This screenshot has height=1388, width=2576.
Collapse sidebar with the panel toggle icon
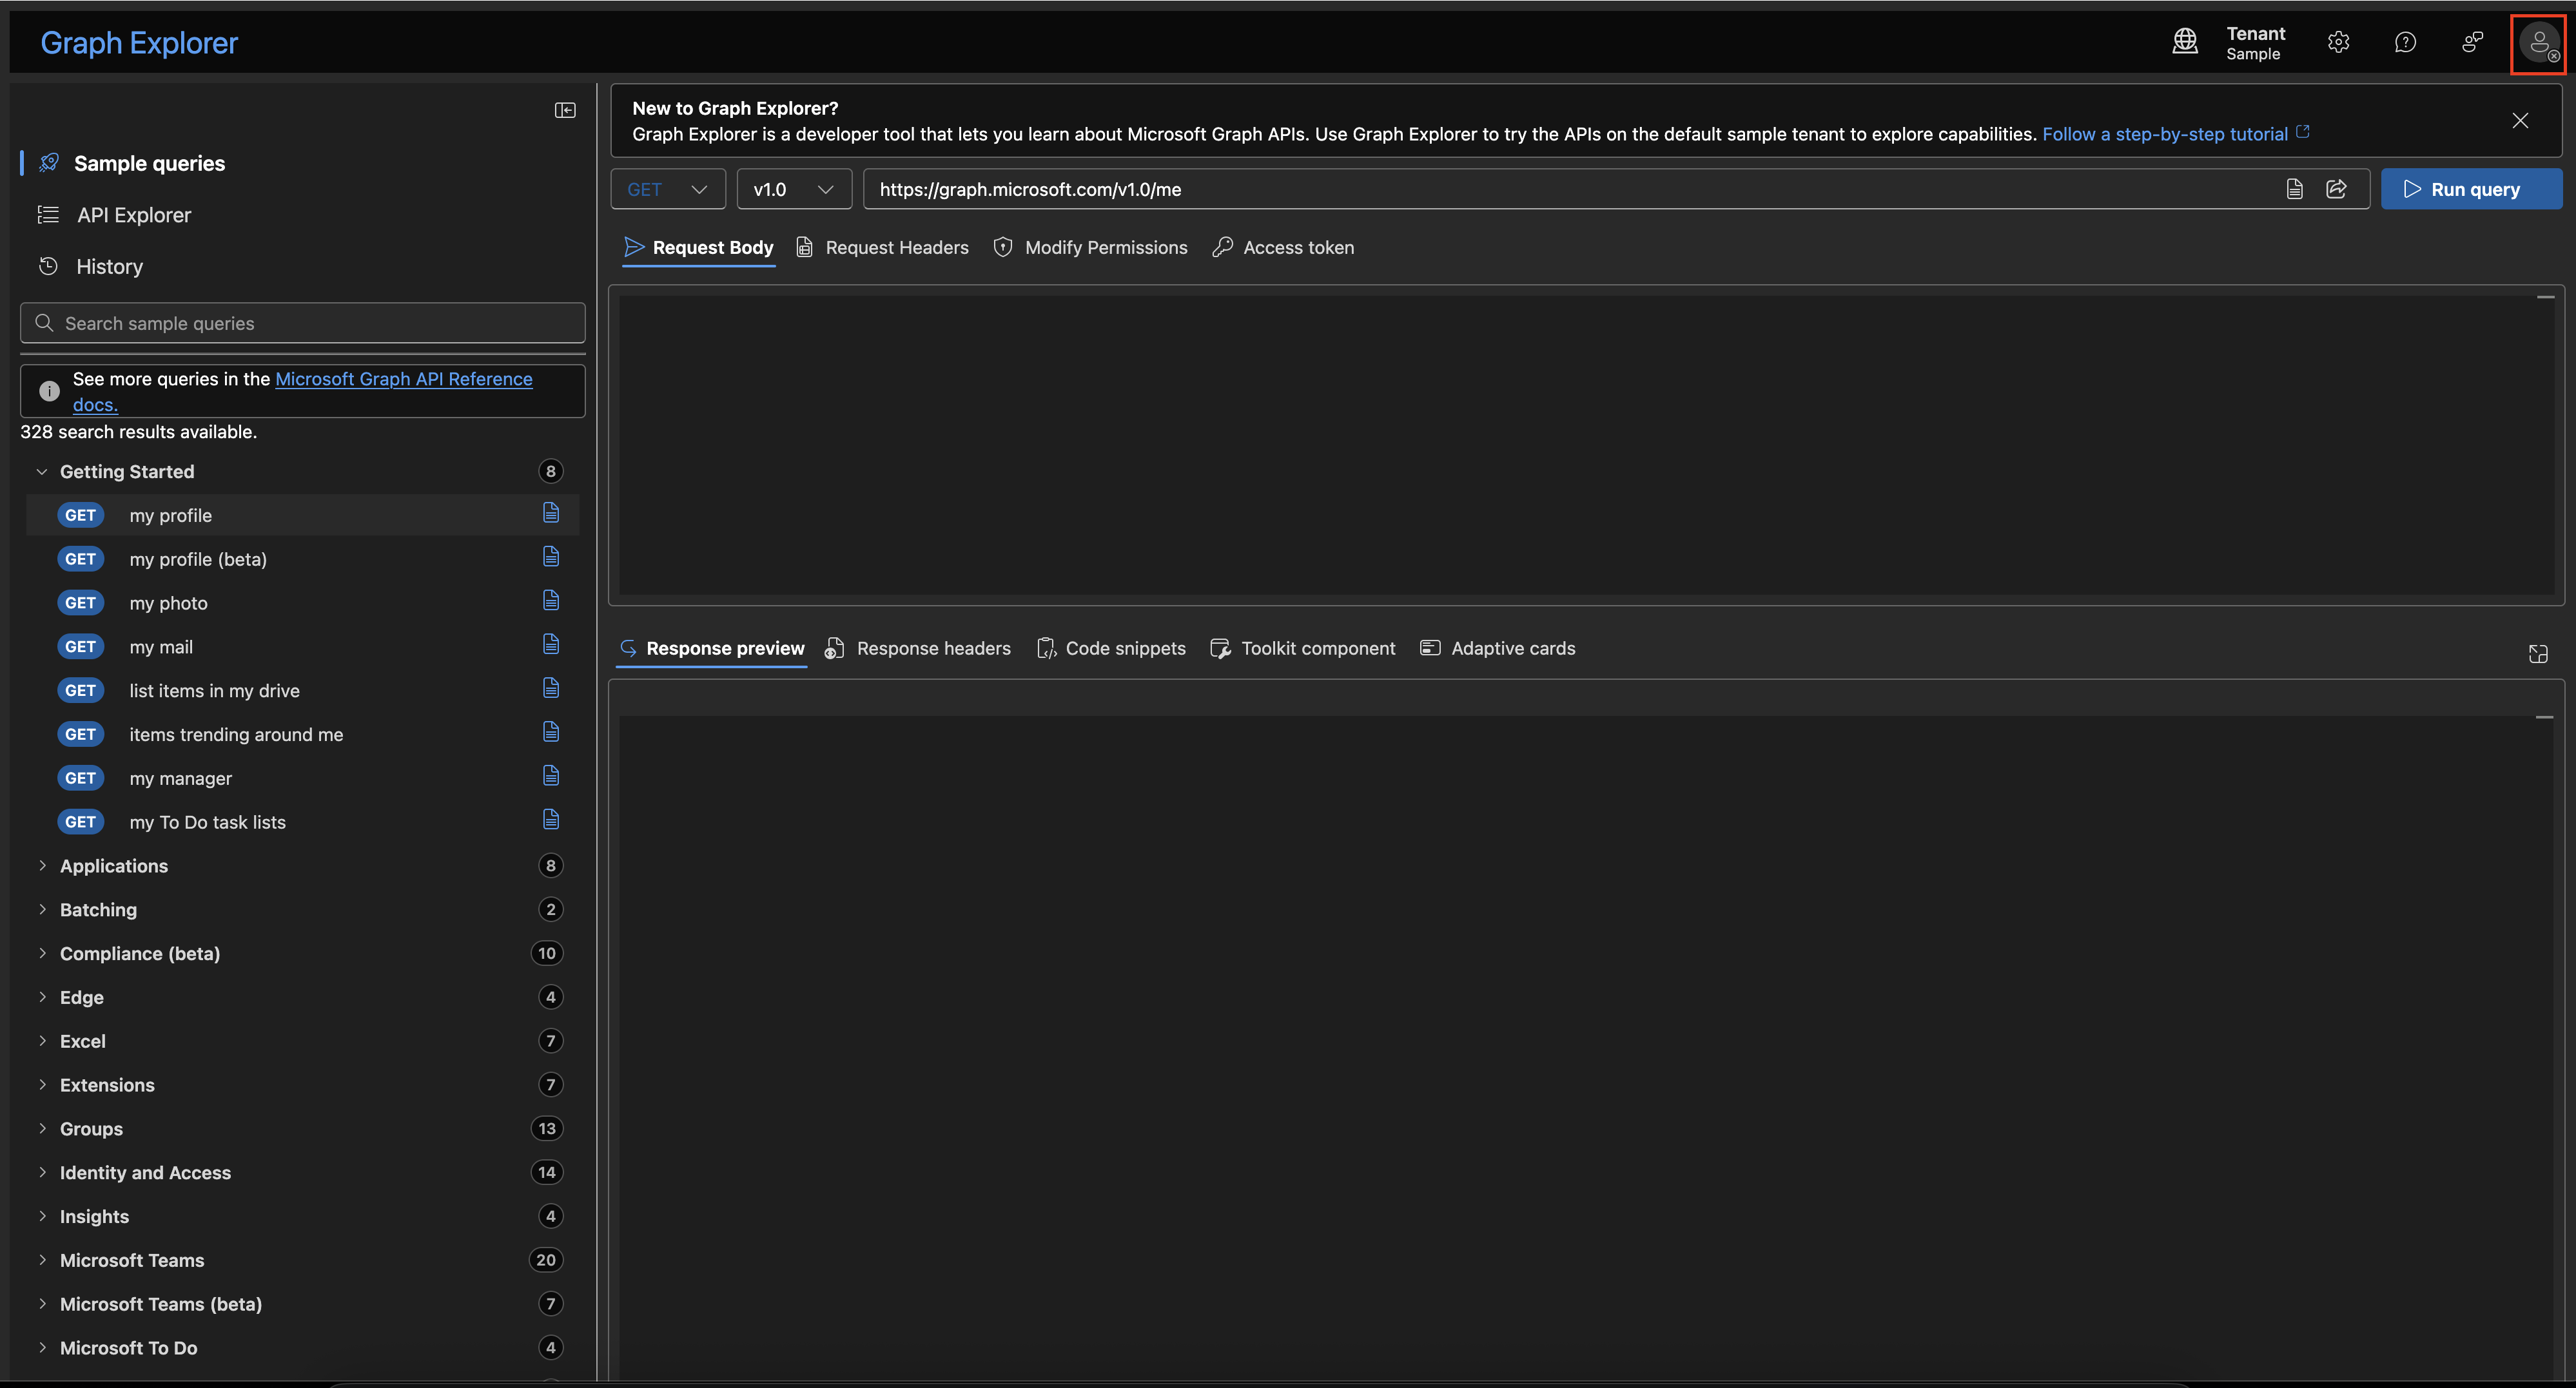click(x=565, y=110)
